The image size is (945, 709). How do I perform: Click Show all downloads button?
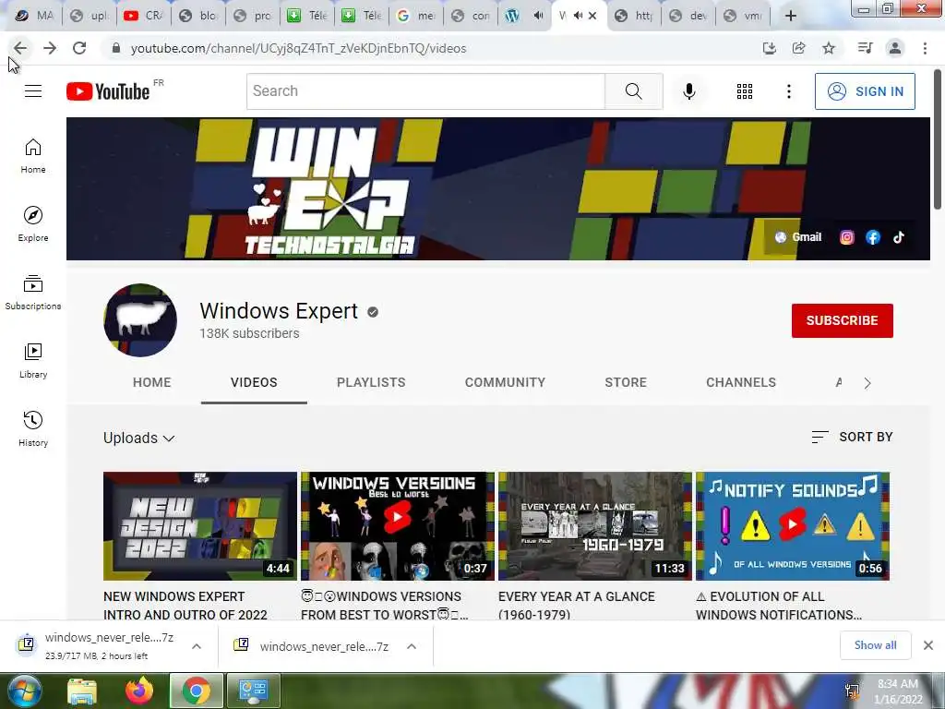[875, 645]
